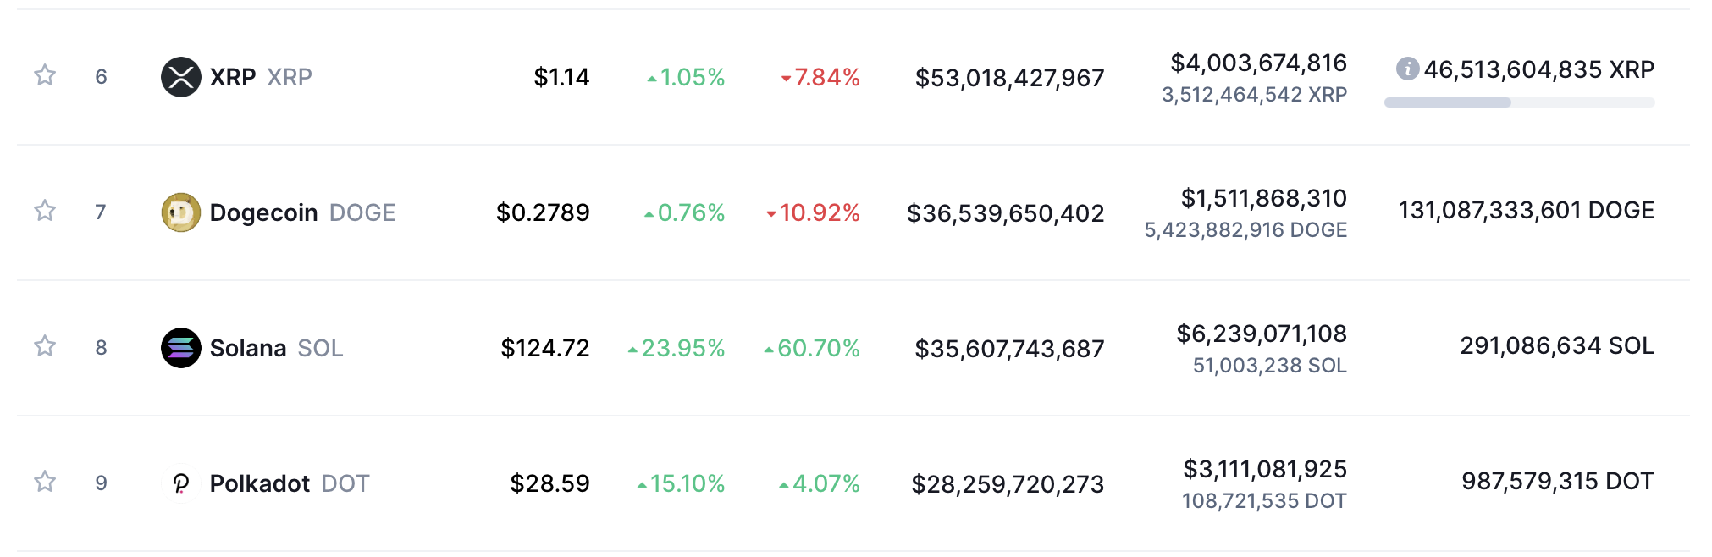Viewport: 1712px width, 557px height.
Task: Favorite Polkadot using its star icon
Action: click(x=45, y=482)
